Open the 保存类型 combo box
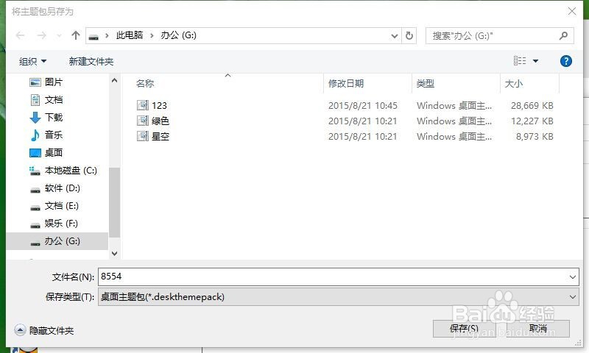Viewport: 589px width, 353px height. coord(339,297)
